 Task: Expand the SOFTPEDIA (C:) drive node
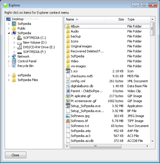[14, 38]
